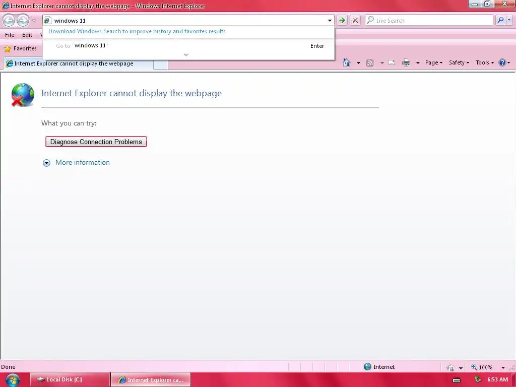Switch to Local Disk (C:) taskbar button
The image size is (516, 387).
(70, 380)
